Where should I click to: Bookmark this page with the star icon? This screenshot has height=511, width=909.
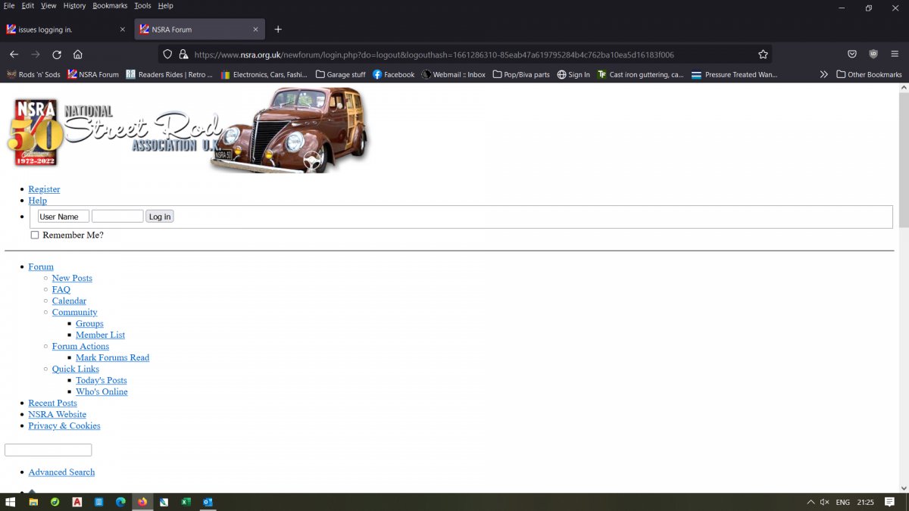pyautogui.click(x=763, y=55)
